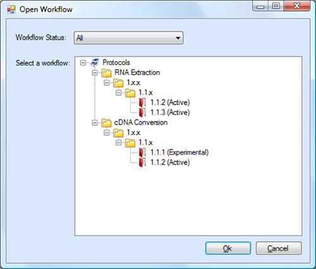
Task: Select workflow 1.1.2 (Active) under RNA Extraction
Action: tap(170, 103)
